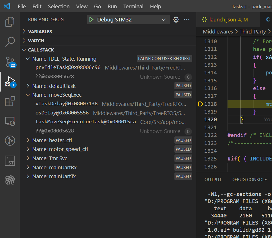Open the Search view icon
This screenshot has width=272, height=238.
[10, 42]
